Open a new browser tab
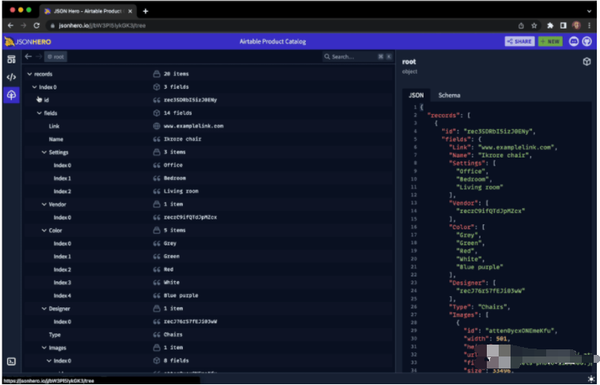Viewport: 600px width, 385px height. coord(146,11)
